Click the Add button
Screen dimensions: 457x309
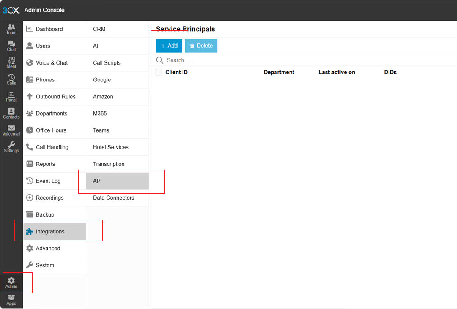coord(169,46)
